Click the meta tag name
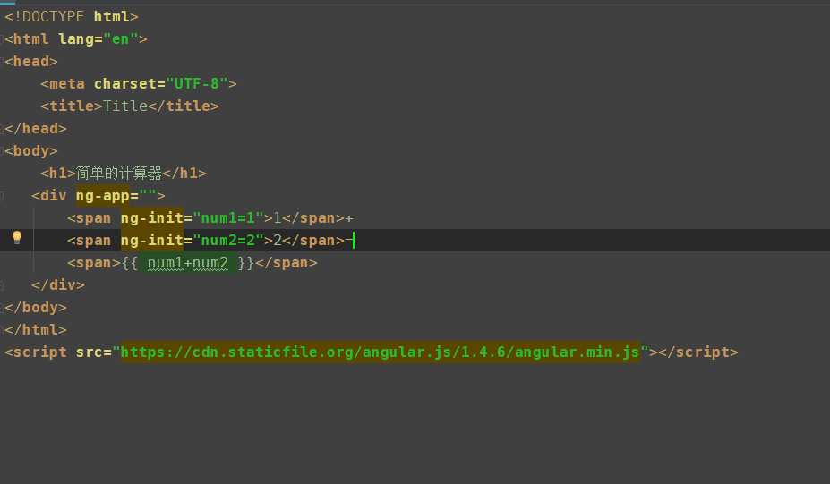This screenshot has height=484, width=830. [x=66, y=84]
